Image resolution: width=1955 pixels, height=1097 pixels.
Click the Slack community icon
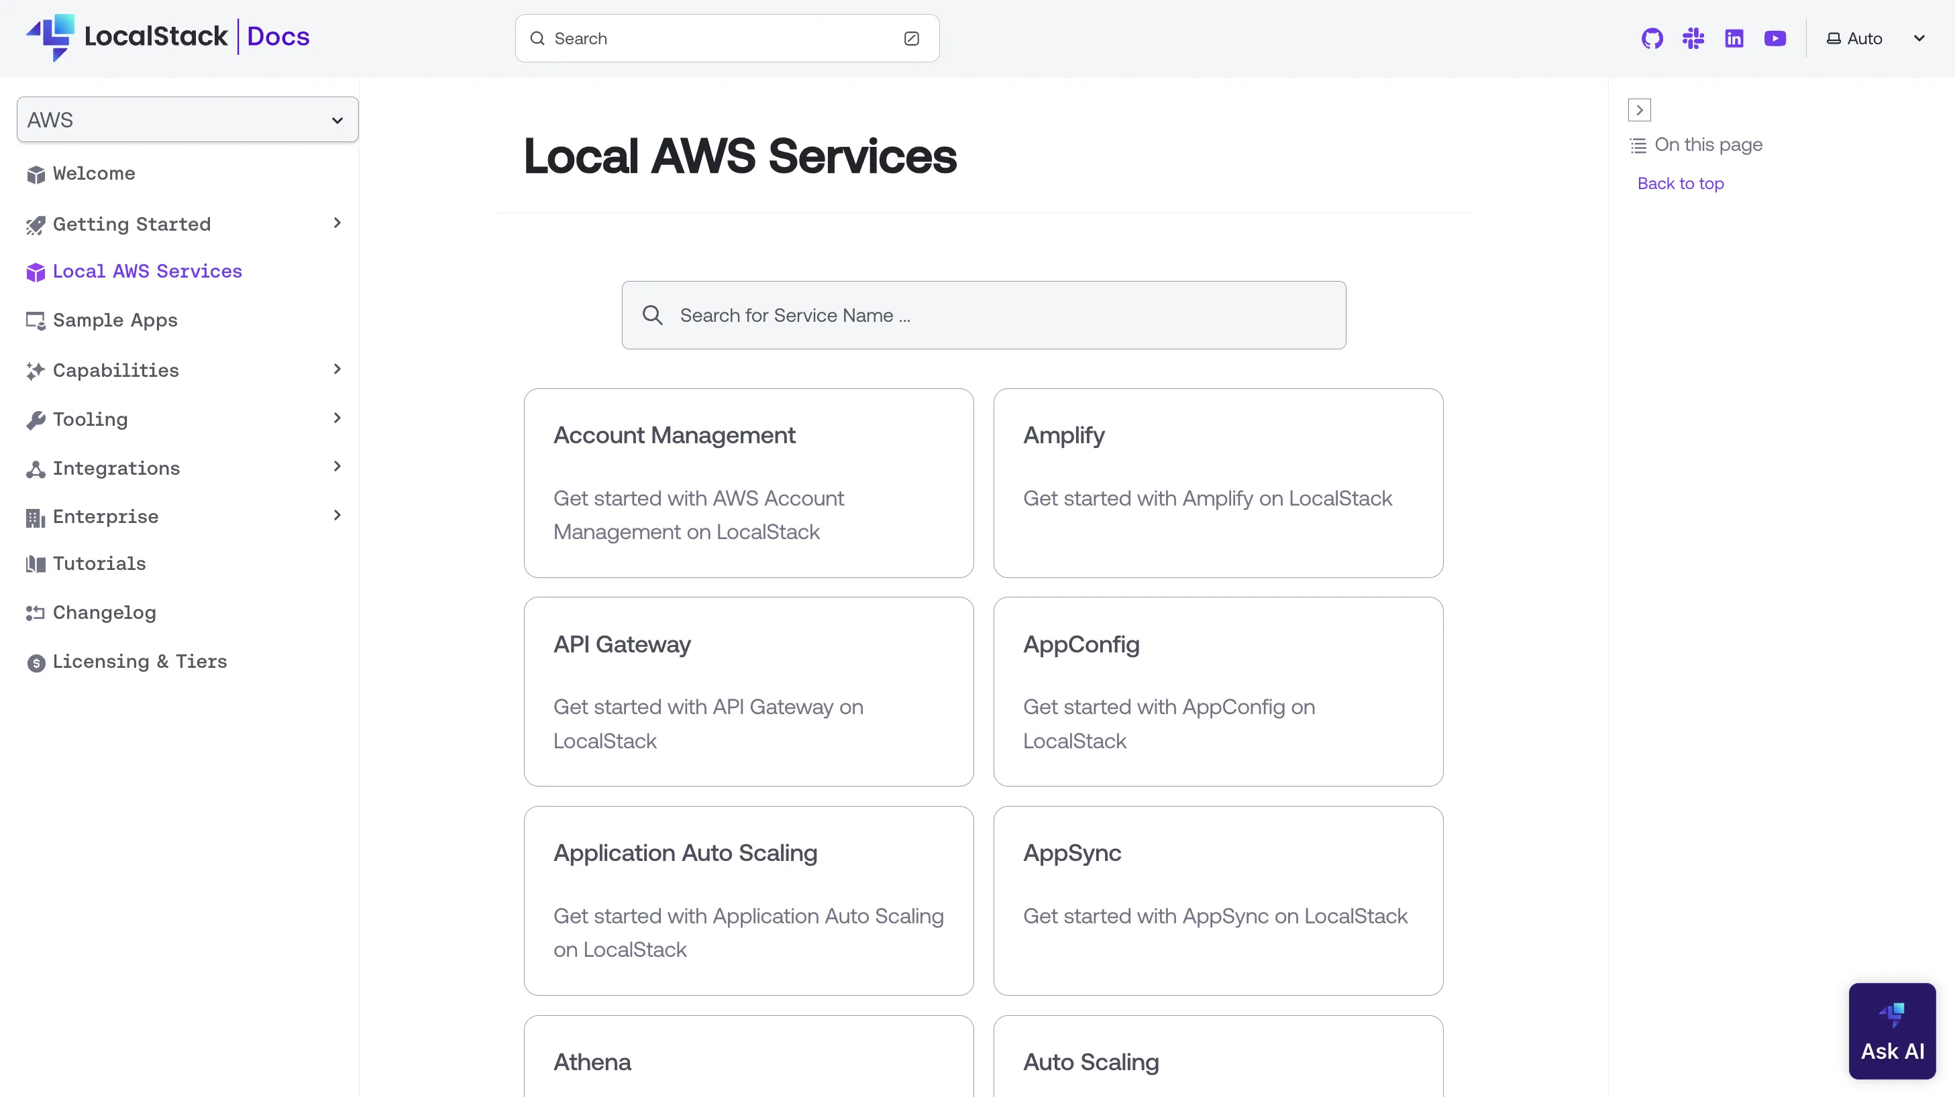coord(1693,38)
